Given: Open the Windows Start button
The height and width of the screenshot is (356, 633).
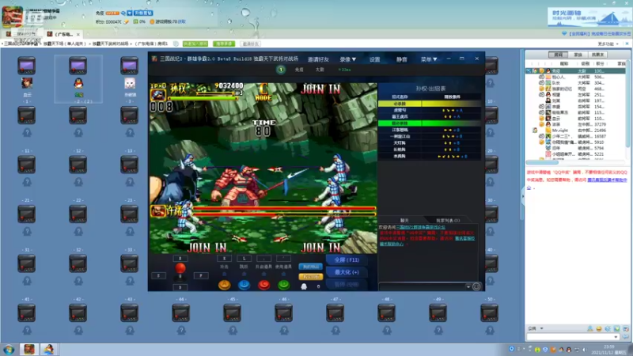Looking at the screenshot, I should (9, 350).
